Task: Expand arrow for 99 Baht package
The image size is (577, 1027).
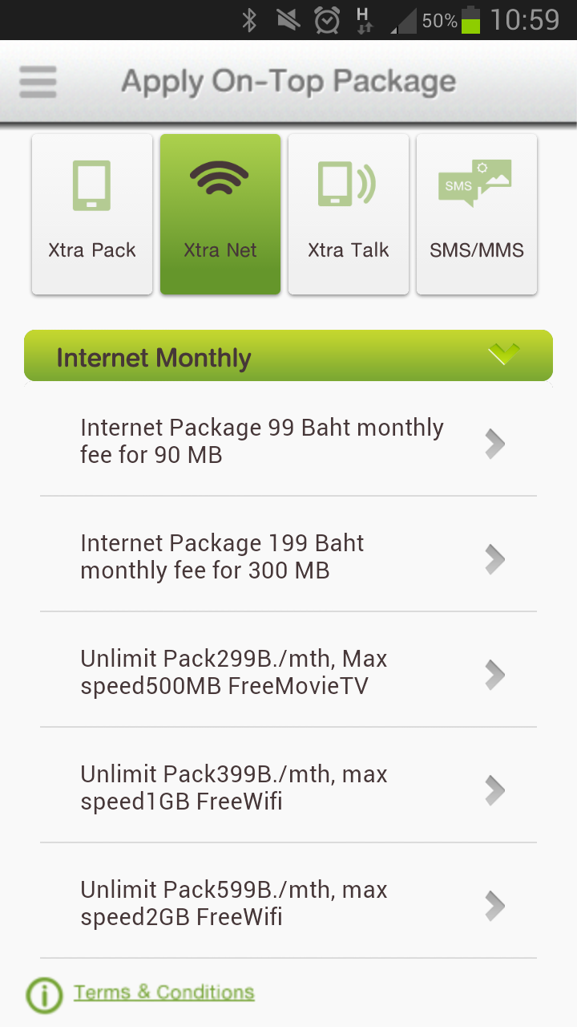Action: click(x=494, y=442)
